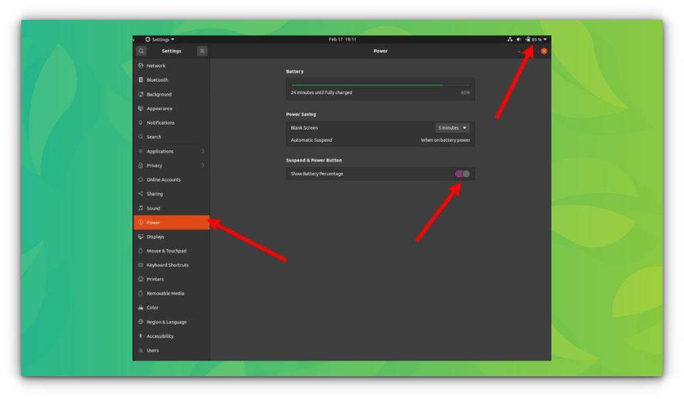Select the Keyboard Shortcuts entry
The image size is (684, 399).
pos(172,265)
